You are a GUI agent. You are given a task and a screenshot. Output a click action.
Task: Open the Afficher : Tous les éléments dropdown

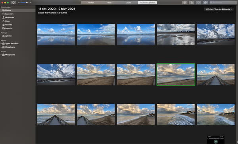[219, 9]
